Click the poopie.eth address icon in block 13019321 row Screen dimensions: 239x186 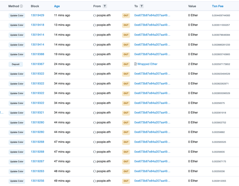coord(95,113)
